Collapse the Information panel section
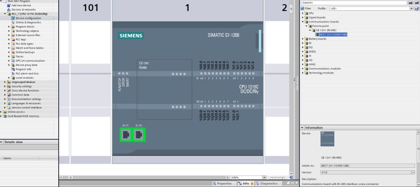This screenshot has width=420, height=187. coord(303,127)
